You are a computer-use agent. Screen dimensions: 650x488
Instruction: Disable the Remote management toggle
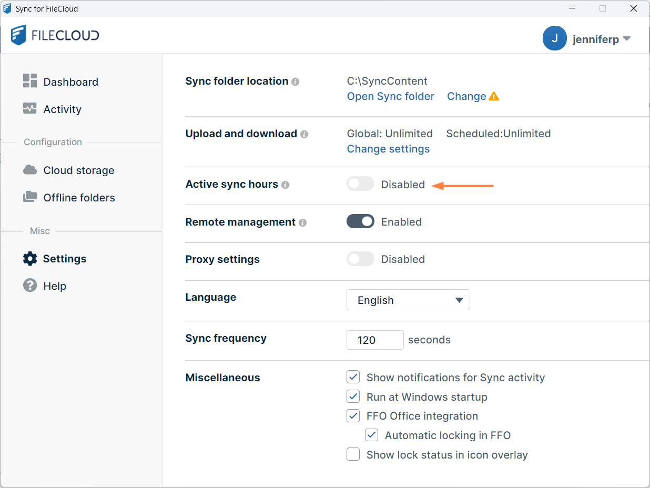click(360, 221)
